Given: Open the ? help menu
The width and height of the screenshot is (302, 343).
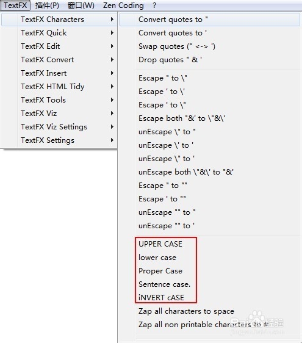Looking at the screenshot, I should pos(154,5).
